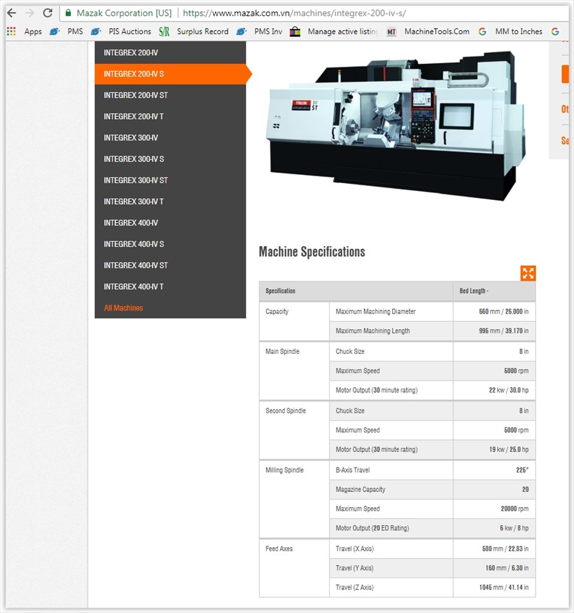Select INTEGREX 400-IV S in the sidebar
574x613 pixels.
click(x=170, y=244)
